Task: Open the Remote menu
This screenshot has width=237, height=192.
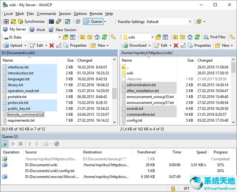Action: coord(96,14)
